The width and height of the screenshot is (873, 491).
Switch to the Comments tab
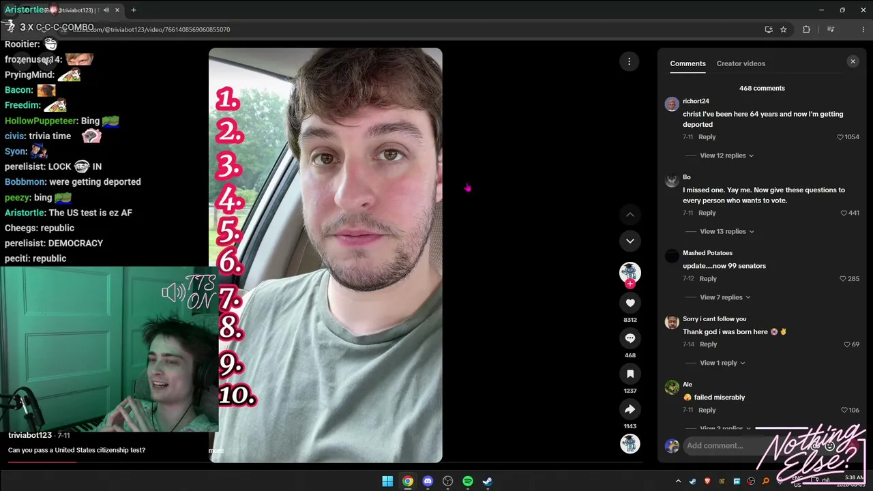coord(687,63)
